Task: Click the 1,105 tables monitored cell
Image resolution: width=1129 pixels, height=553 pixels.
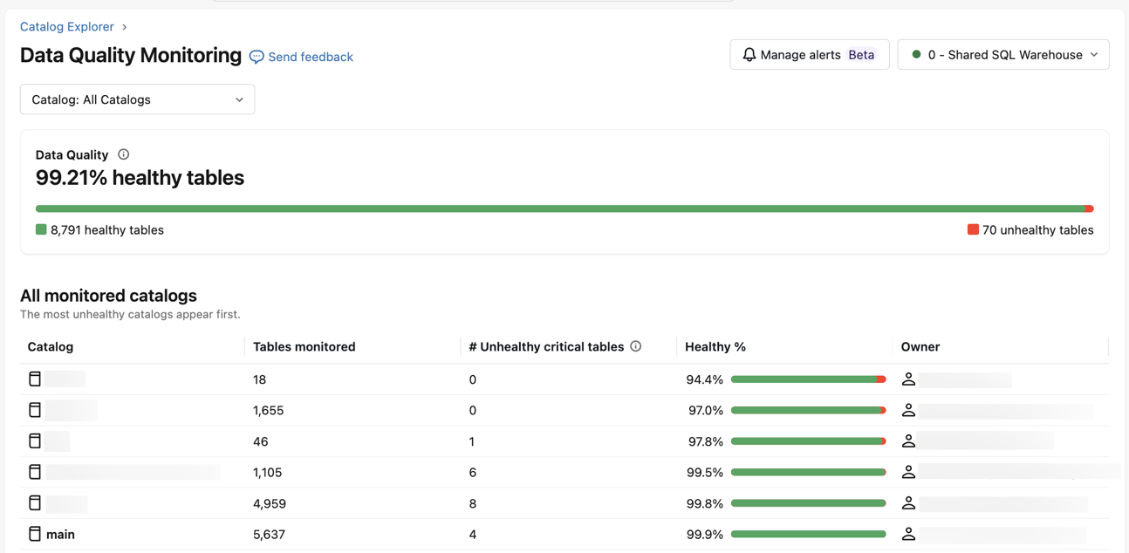Action: pyautogui.click(x=269, y=472)
